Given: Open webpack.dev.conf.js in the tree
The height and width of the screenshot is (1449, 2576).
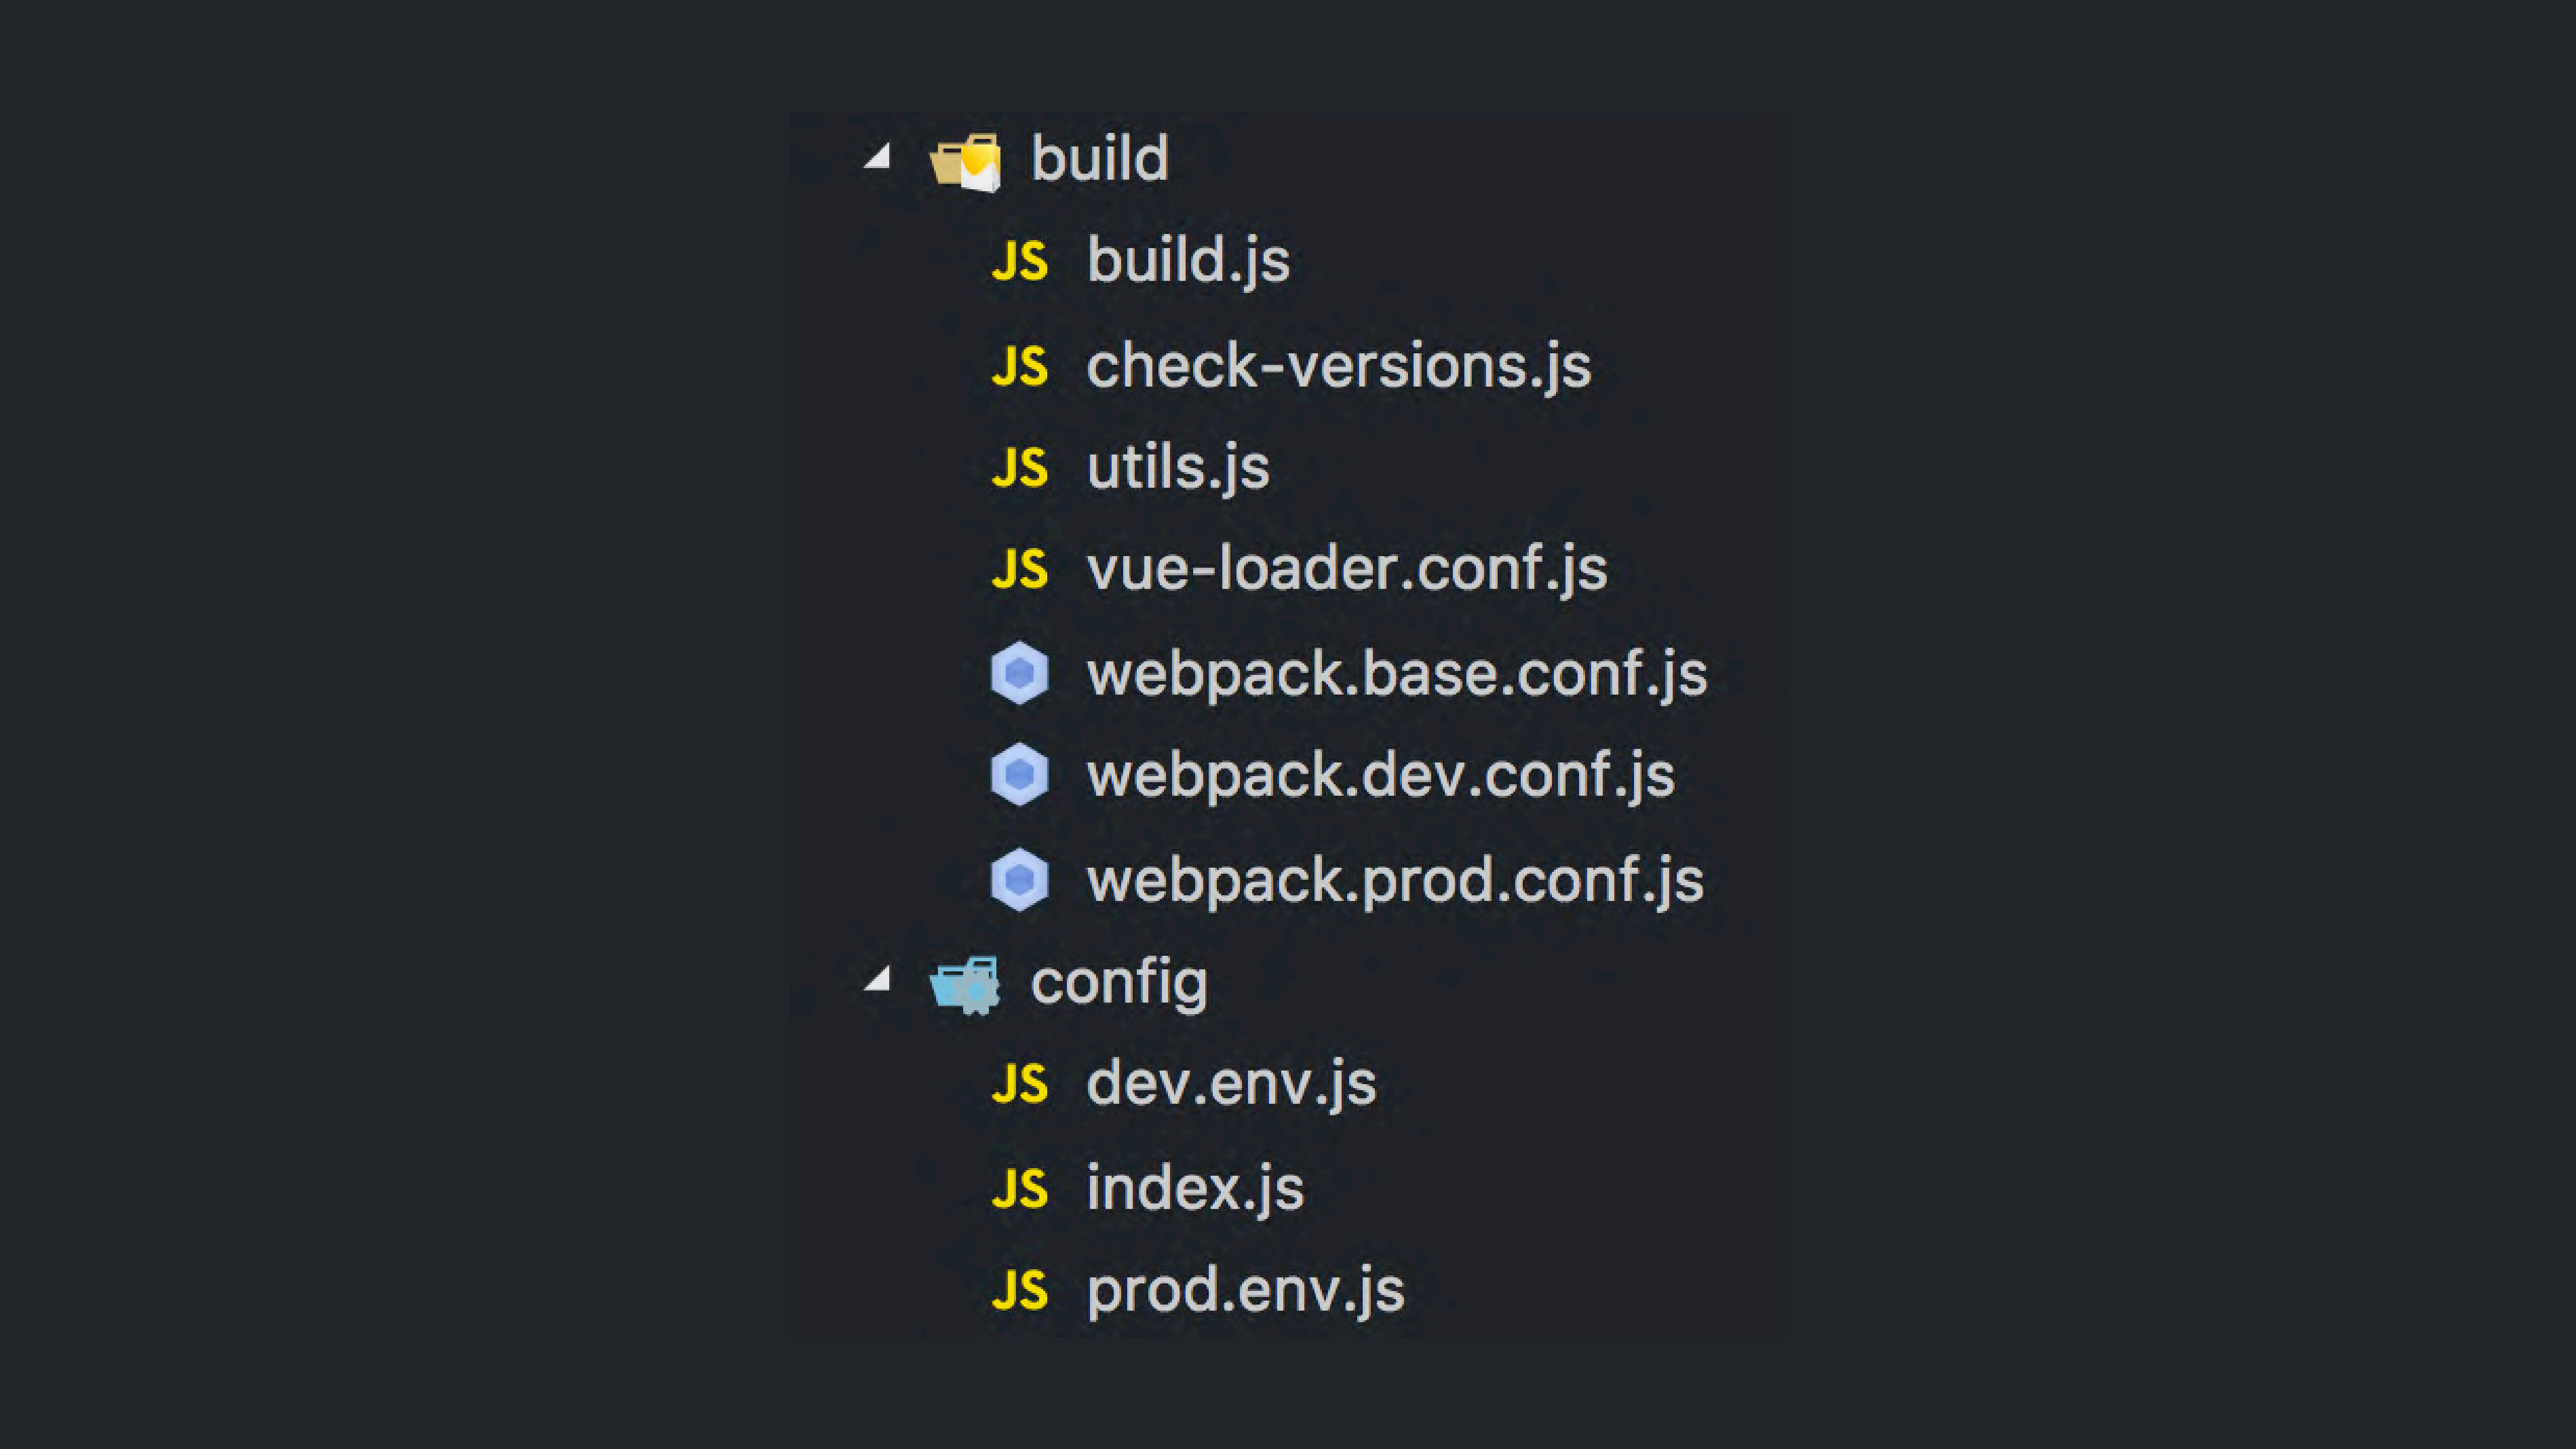Looking at the screenshot, I should coord(1380,776).
